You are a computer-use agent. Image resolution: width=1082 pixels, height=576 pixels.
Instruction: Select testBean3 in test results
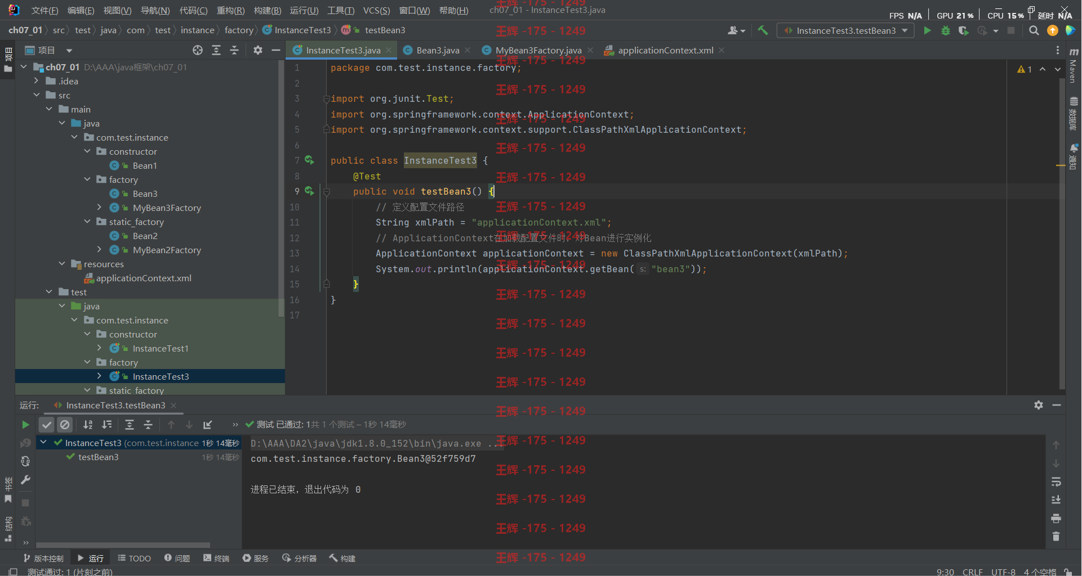click(x=98, y=457)
